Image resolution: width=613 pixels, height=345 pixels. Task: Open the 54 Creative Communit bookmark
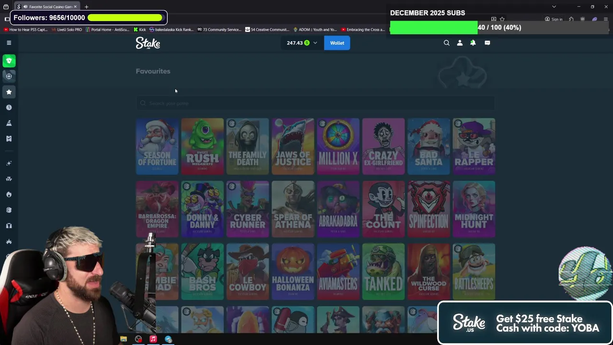coord(267,30)
